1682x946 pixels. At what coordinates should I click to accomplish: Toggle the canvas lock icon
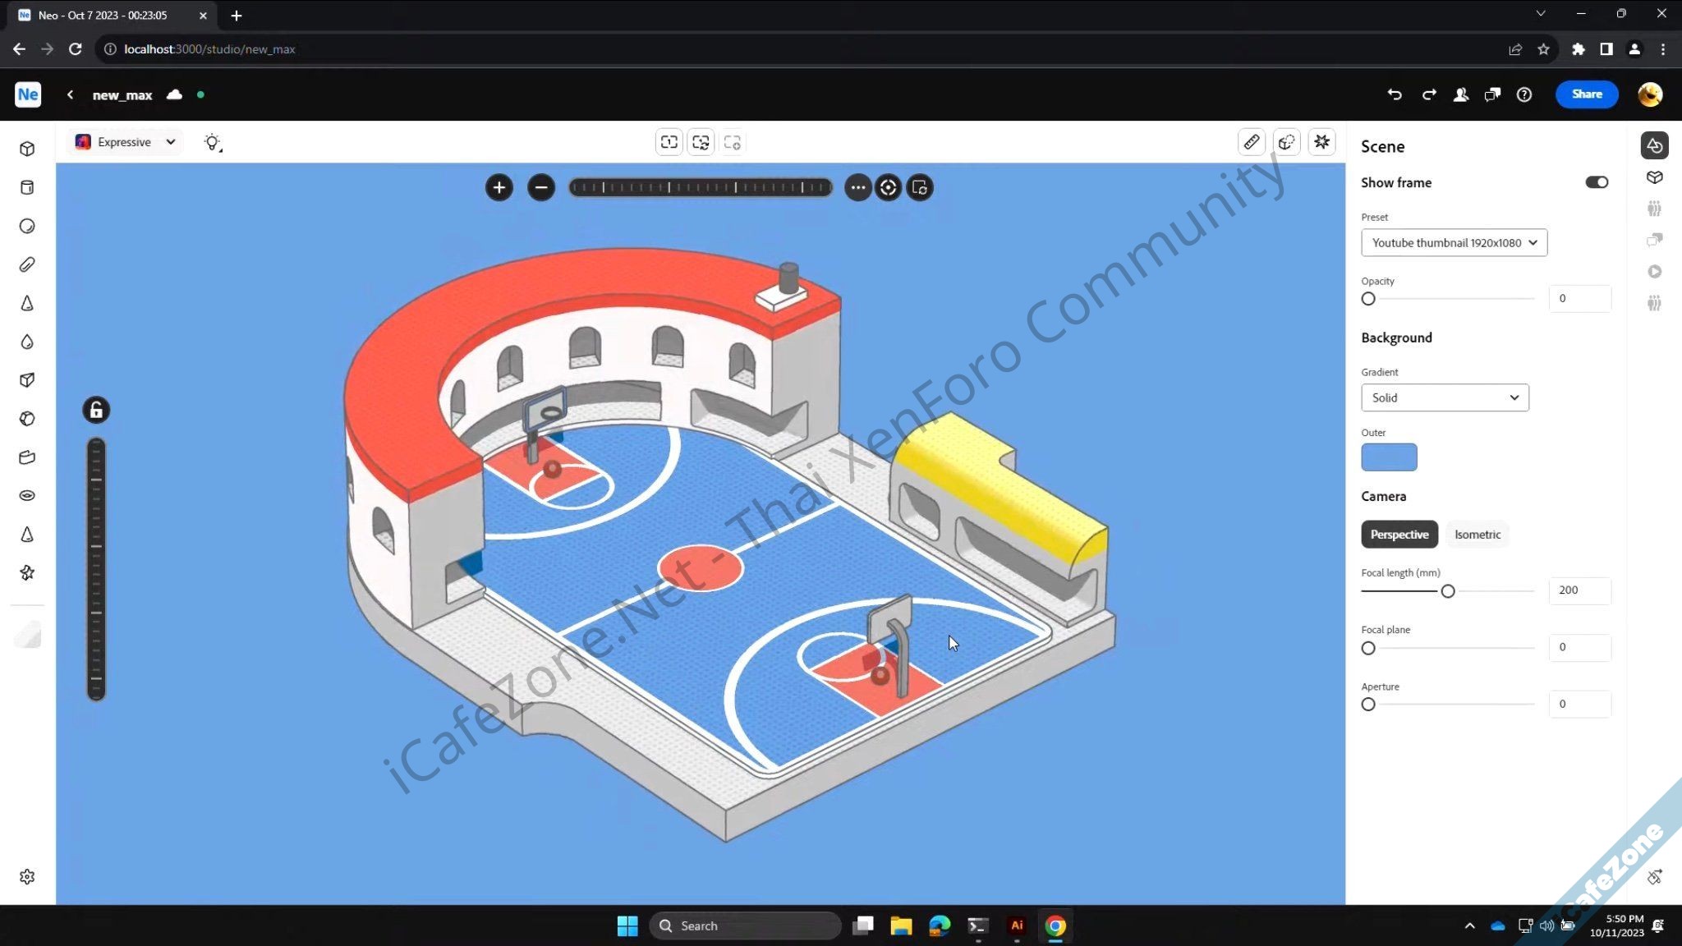click(96, 410)
